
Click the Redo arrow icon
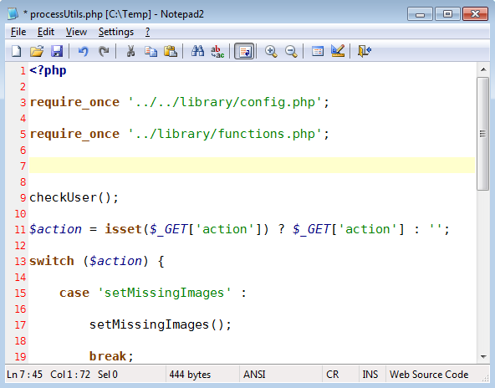tap(104, 51)
